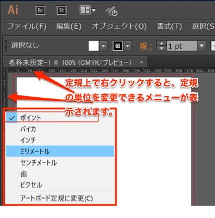Expand the stroke color dropdown arrow

coord(128,46)
